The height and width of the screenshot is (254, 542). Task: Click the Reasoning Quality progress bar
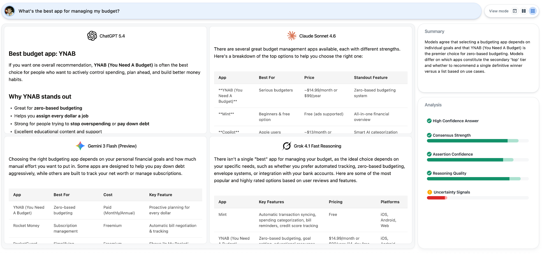(x=478, y=179)
